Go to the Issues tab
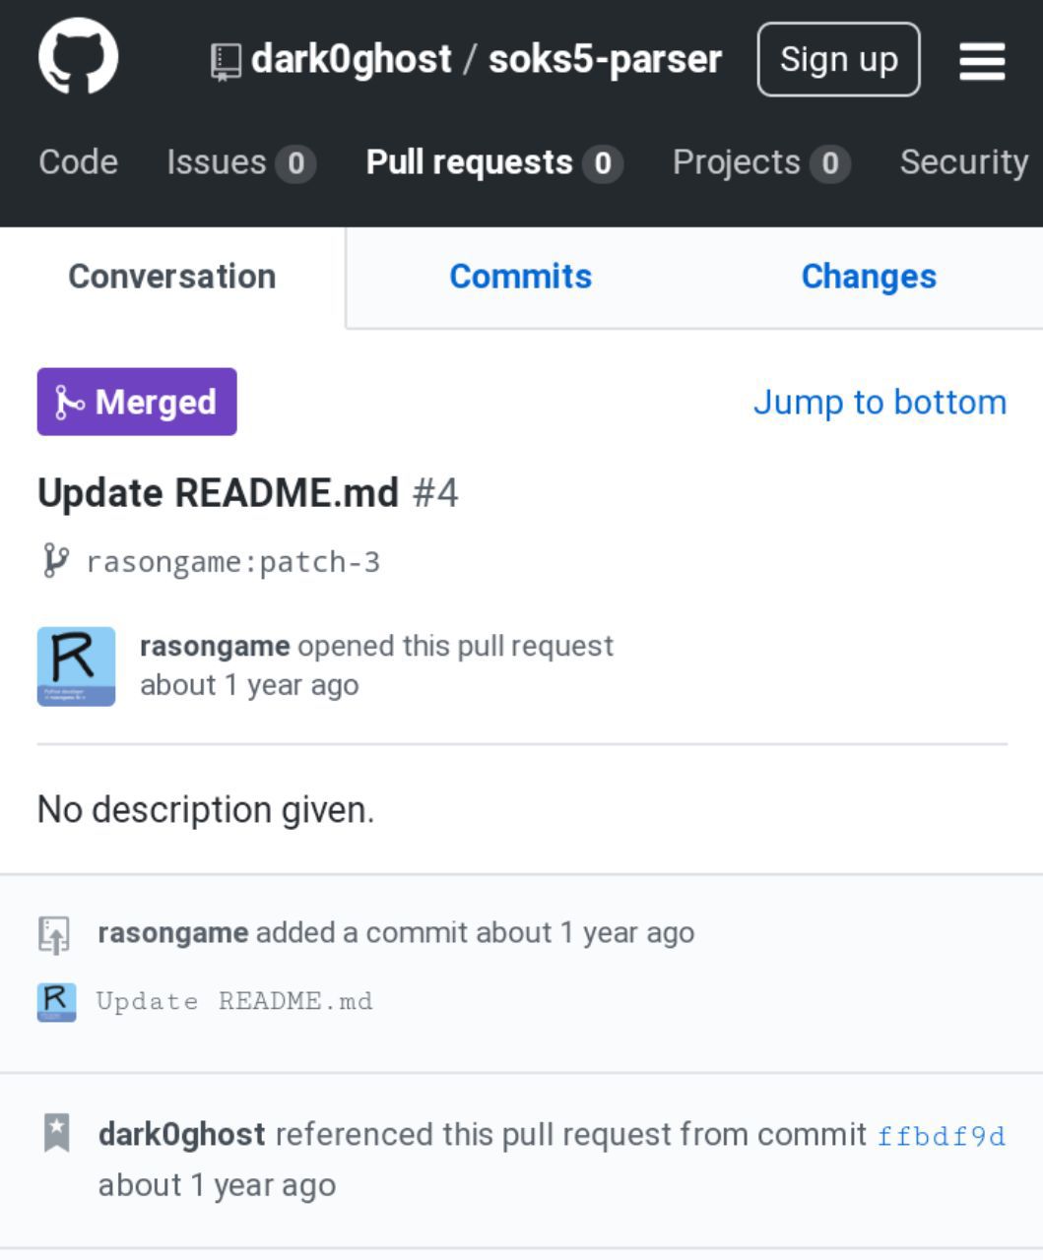1043x1260 pixels. pyautogui.click(x=241, y=162)
